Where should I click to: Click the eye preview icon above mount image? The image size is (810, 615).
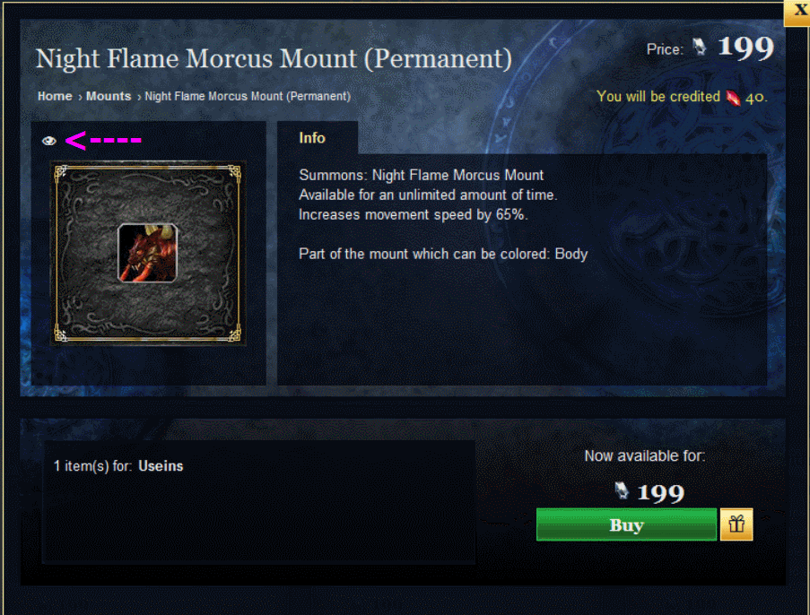tap(49, 141)
